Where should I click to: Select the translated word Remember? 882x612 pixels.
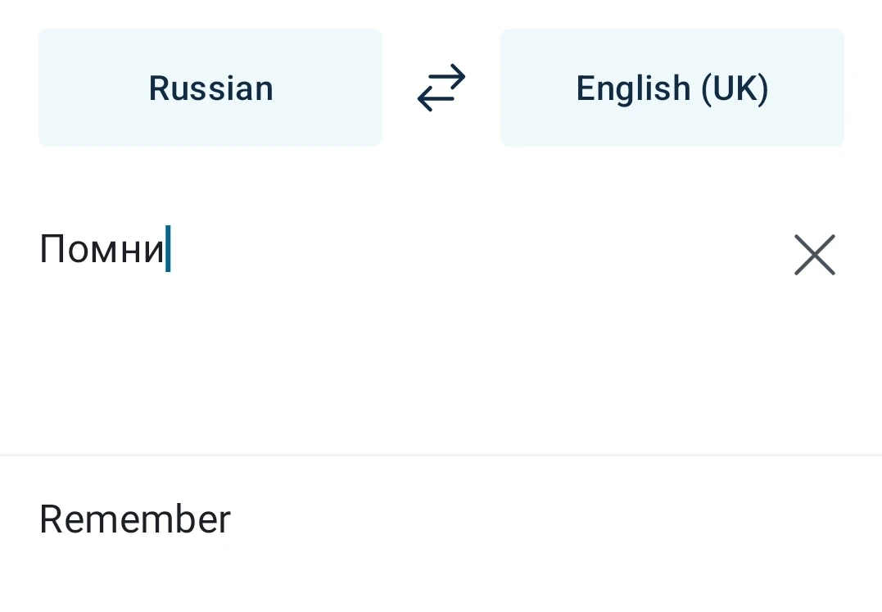point(135,519)
